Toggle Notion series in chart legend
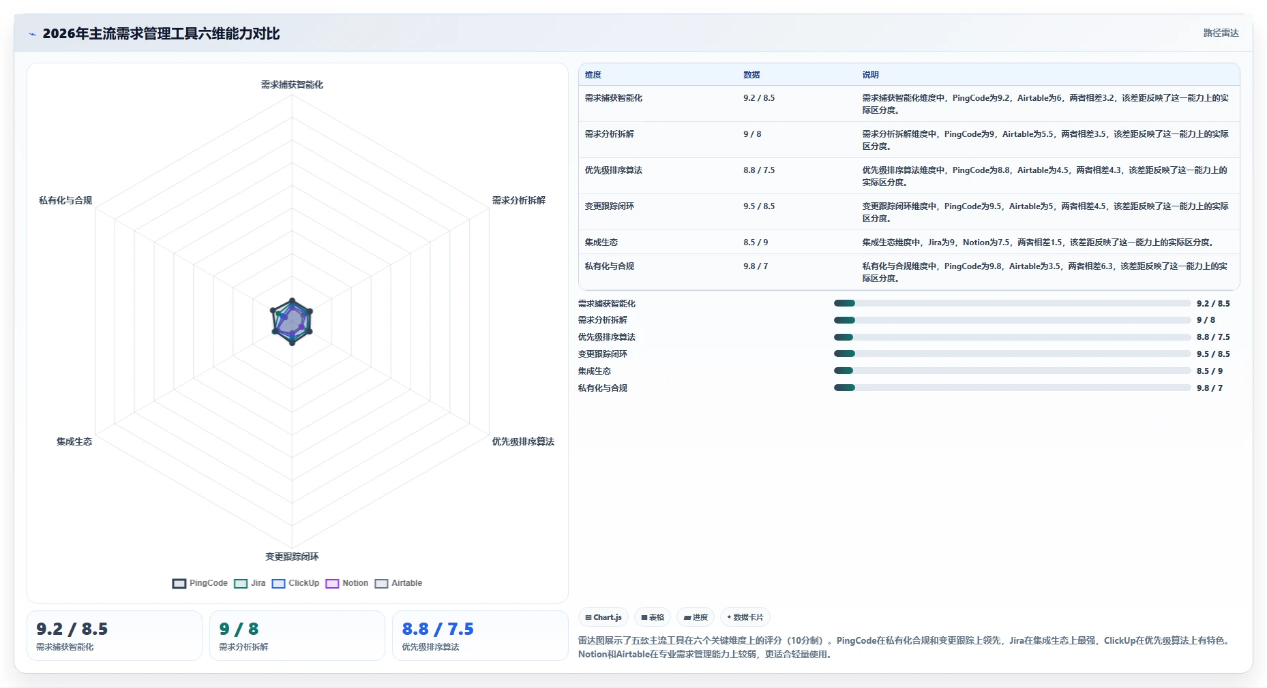This screenshot has height=688, width=1267. point(347,583)
